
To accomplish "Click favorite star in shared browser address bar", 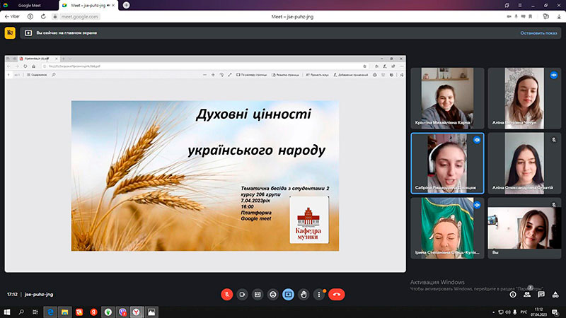I will [x=364, y=66].
